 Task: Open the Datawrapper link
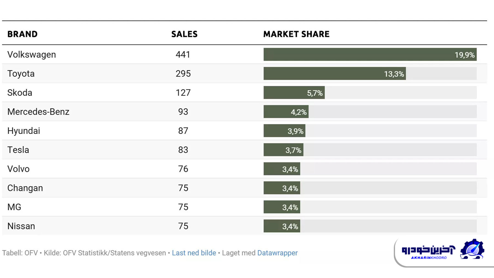pyautogui.click(x=277, y=253)
